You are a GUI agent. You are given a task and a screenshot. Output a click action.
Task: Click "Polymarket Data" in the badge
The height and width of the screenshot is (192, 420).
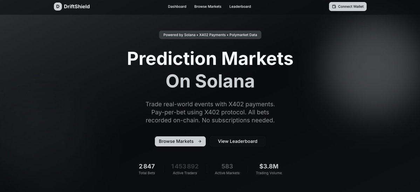[x=243, y=35]
